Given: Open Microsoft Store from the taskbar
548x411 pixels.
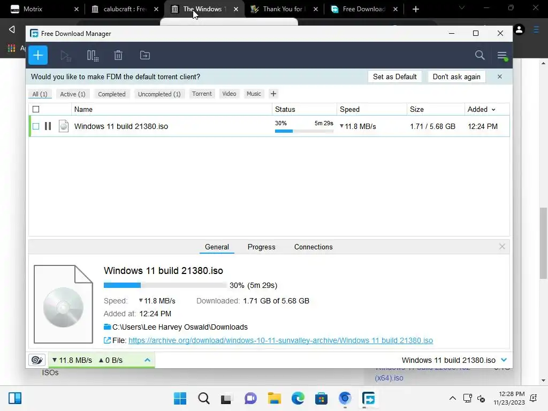Looking at the screenshot, I should pyautogui.click(x=321, y=398).
